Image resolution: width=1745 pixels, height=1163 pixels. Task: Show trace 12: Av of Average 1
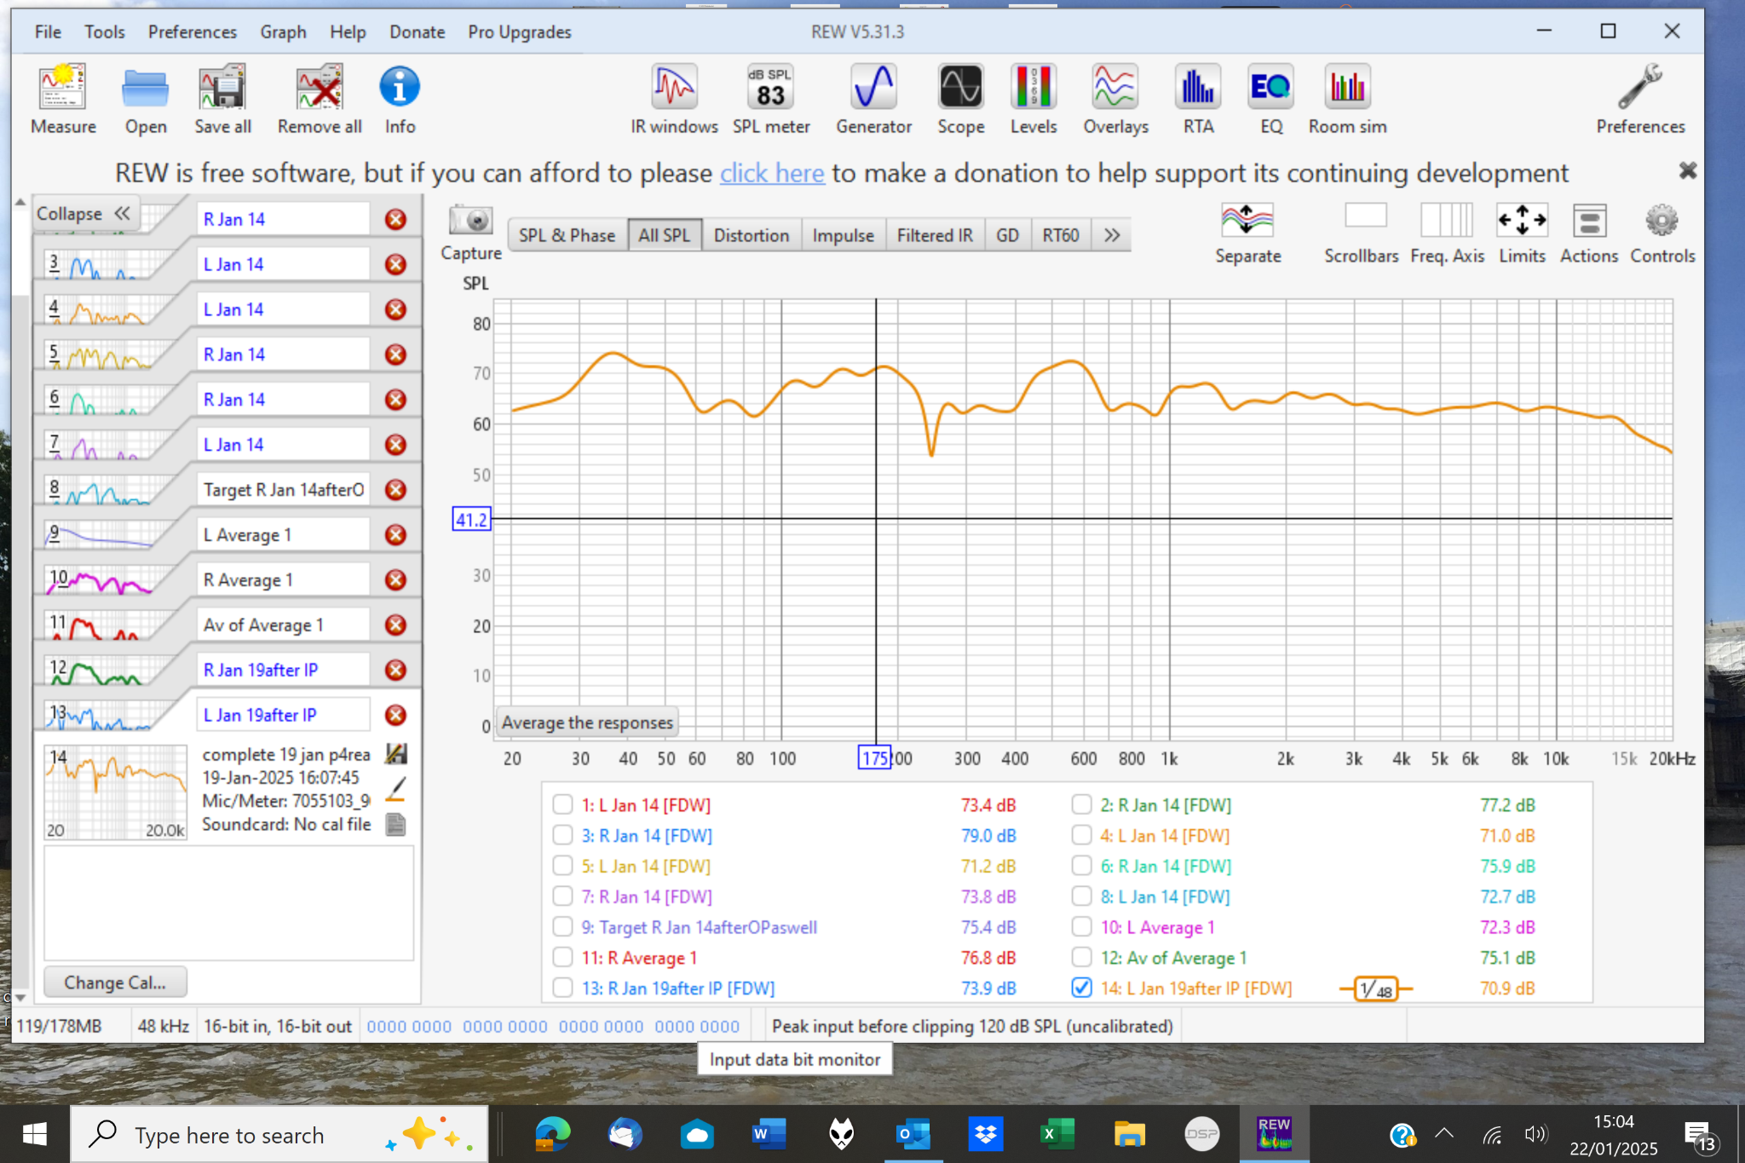tap(1081, 958)
